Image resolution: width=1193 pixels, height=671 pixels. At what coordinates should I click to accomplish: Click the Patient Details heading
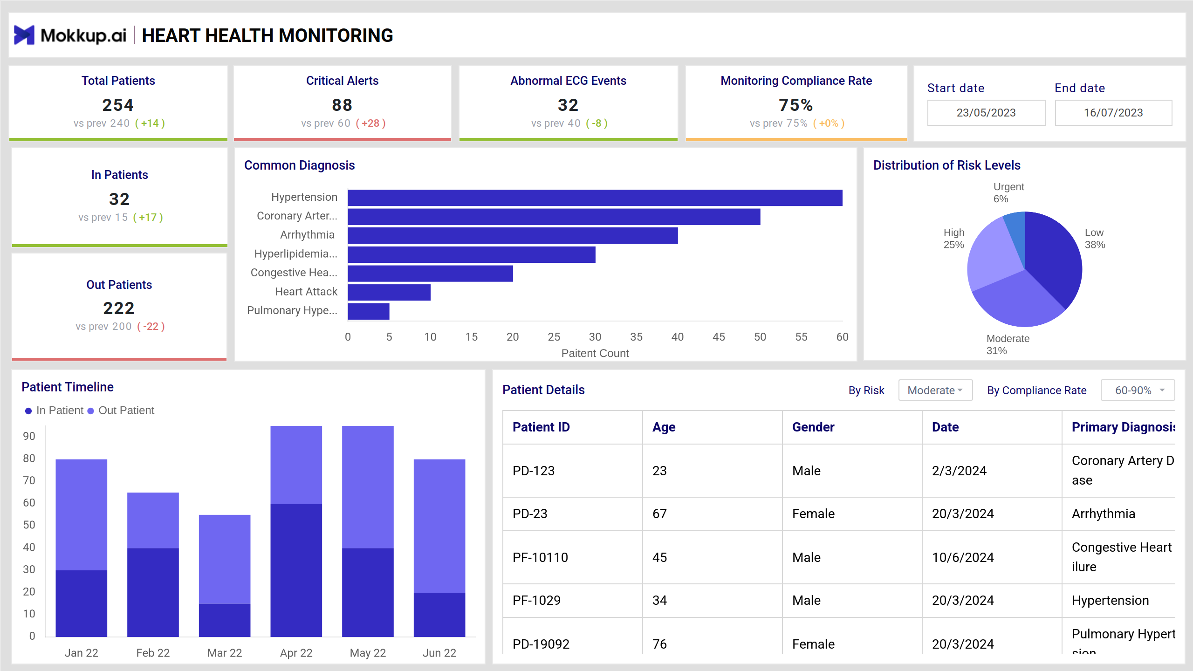coord(543,390)
